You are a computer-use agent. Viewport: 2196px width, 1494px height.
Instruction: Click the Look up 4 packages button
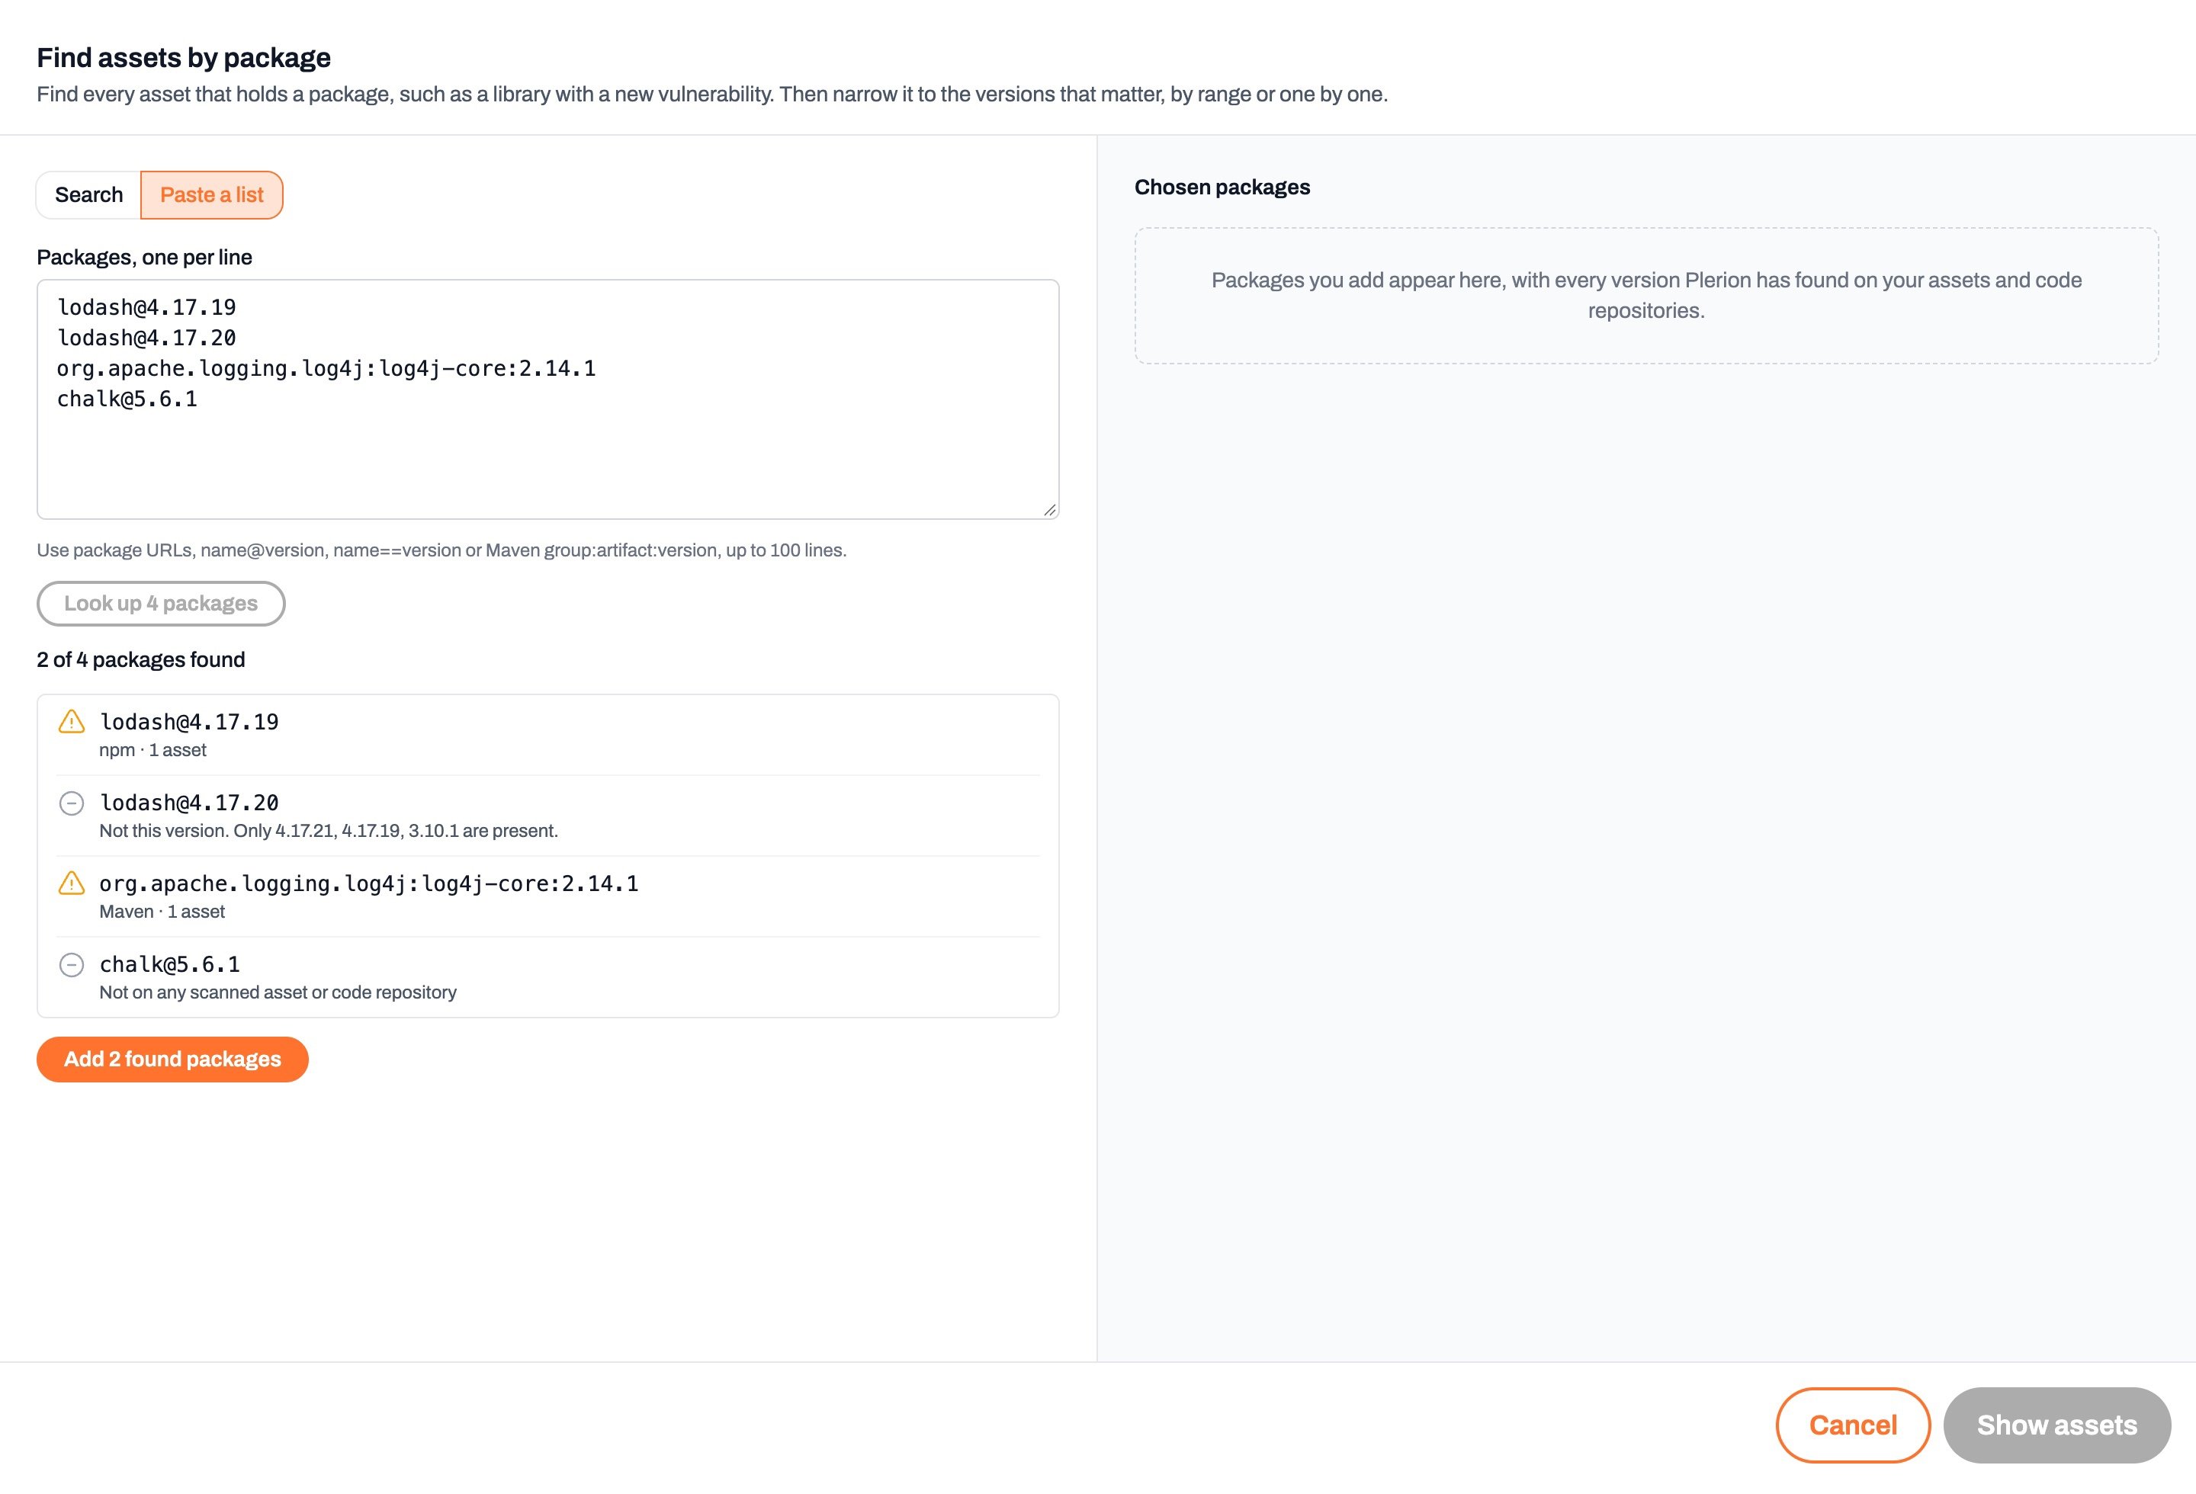pos(161,602)
